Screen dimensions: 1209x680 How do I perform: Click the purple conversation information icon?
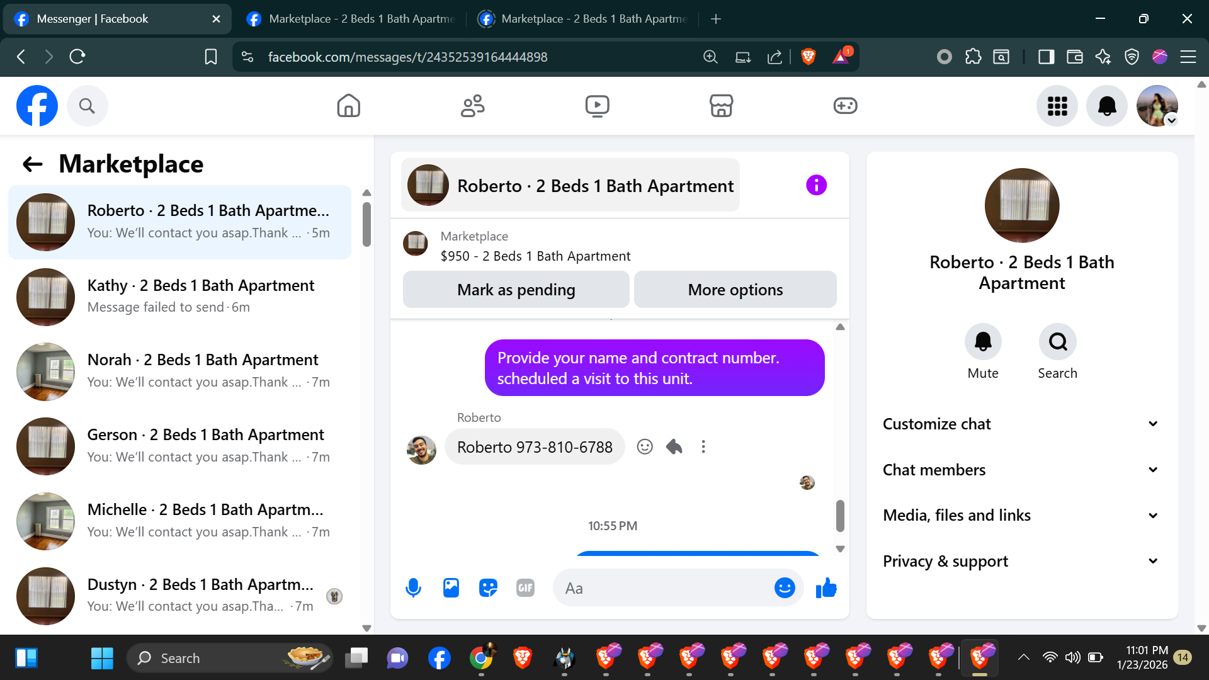click(x=816, y=185)
